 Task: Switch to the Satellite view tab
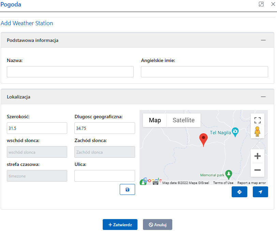tap(184, 120)
